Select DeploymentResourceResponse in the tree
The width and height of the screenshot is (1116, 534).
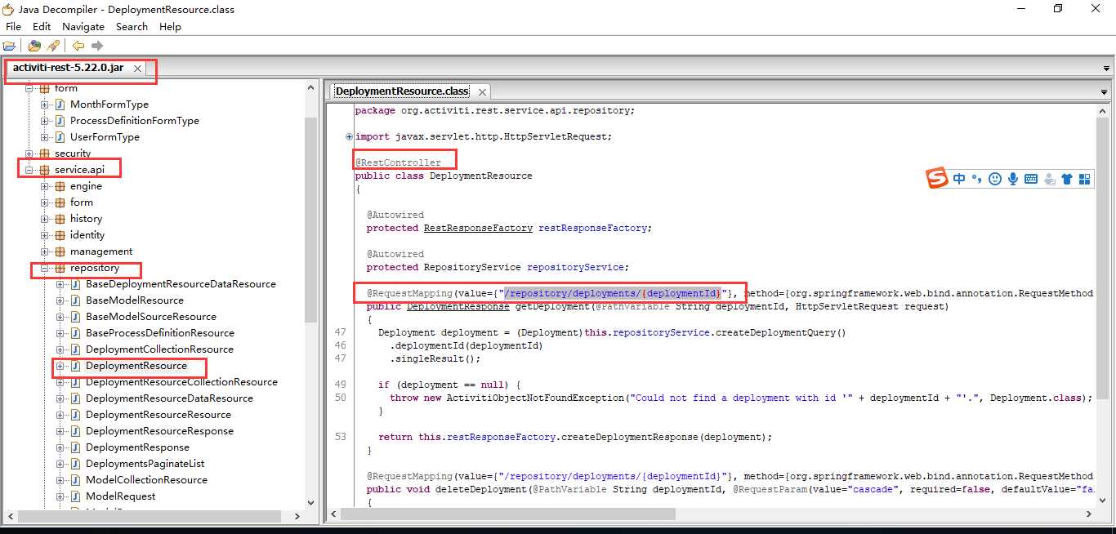[159, 431]
